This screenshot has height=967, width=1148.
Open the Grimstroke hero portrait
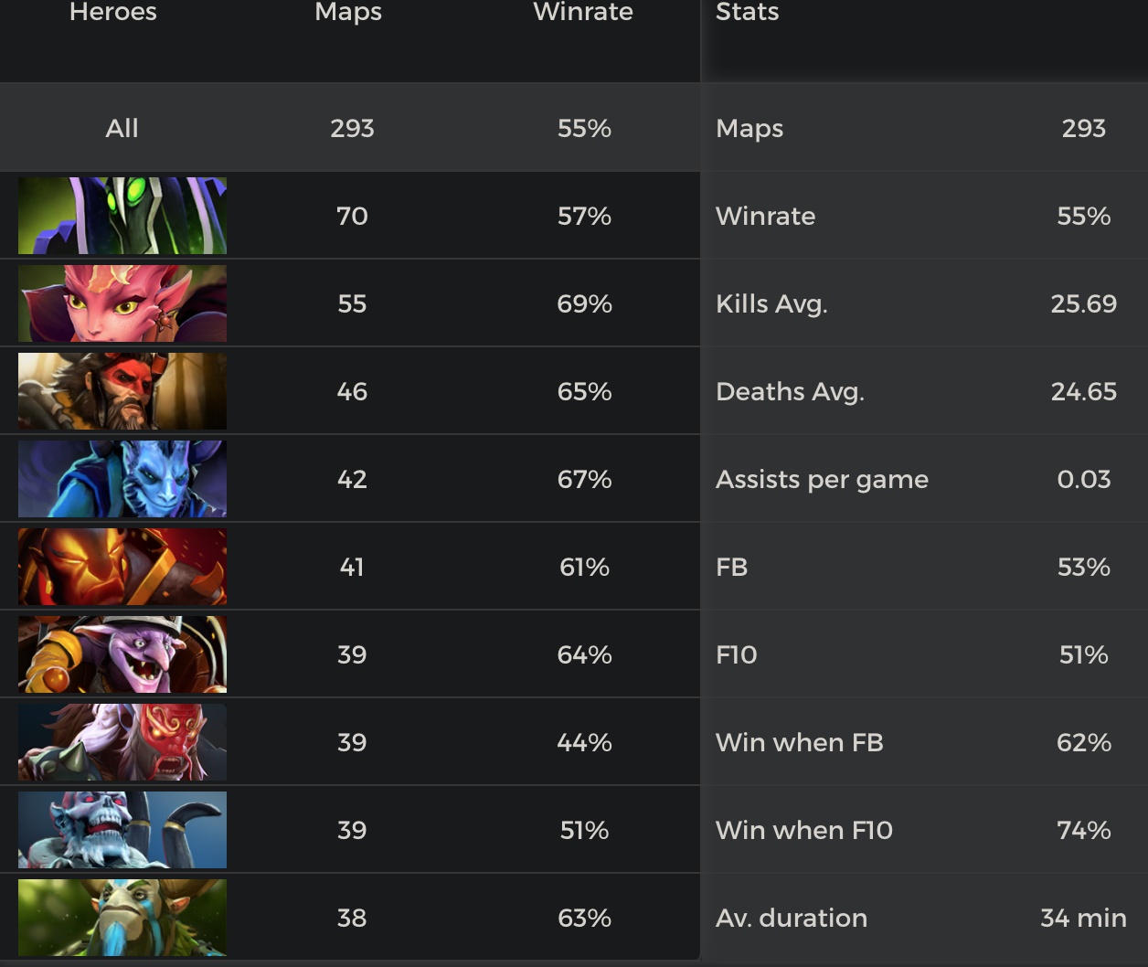(122, 742)
